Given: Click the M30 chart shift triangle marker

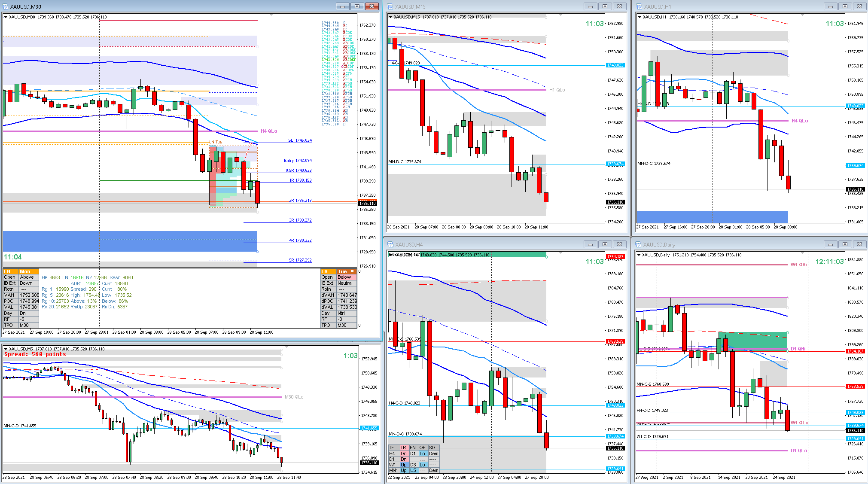Looking at the screenshot, I should 271,15.
